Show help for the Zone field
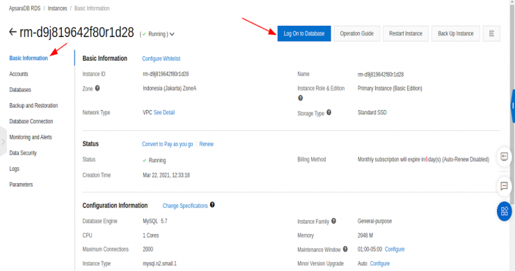 (97, 88)
